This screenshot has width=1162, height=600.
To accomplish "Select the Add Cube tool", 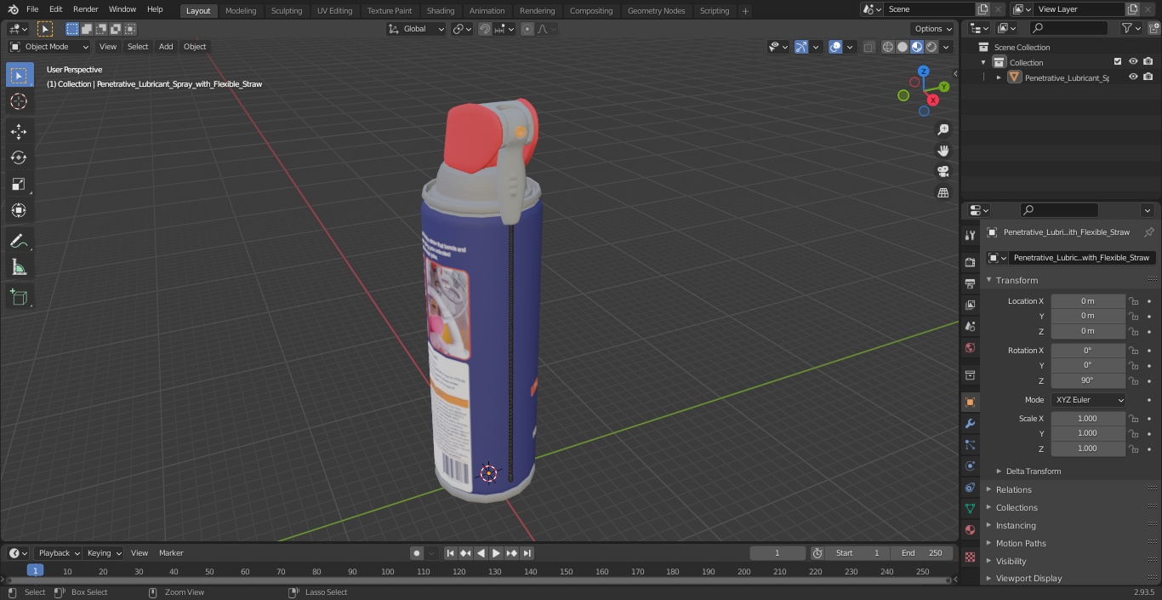I will [x=19, y=298].
